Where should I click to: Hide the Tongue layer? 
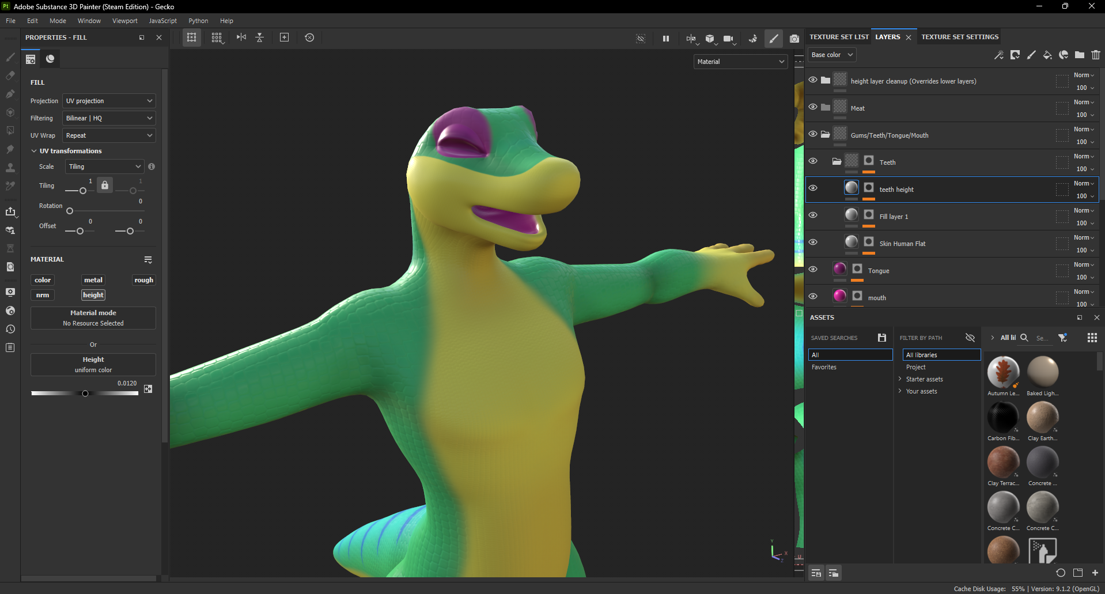point(813,269)
